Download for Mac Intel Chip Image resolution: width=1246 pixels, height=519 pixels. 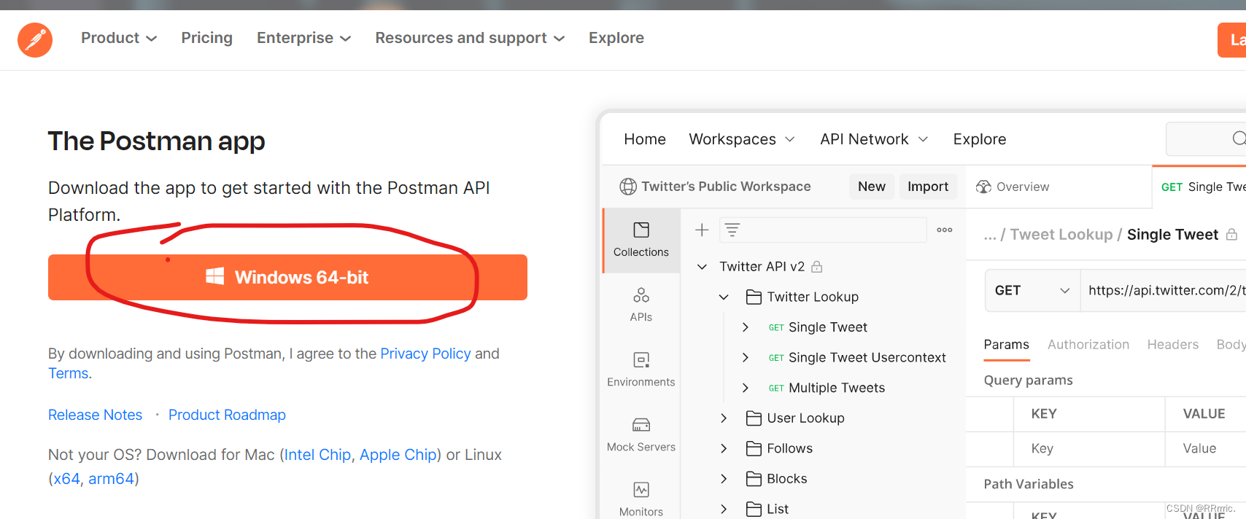(x=317, y=455)
